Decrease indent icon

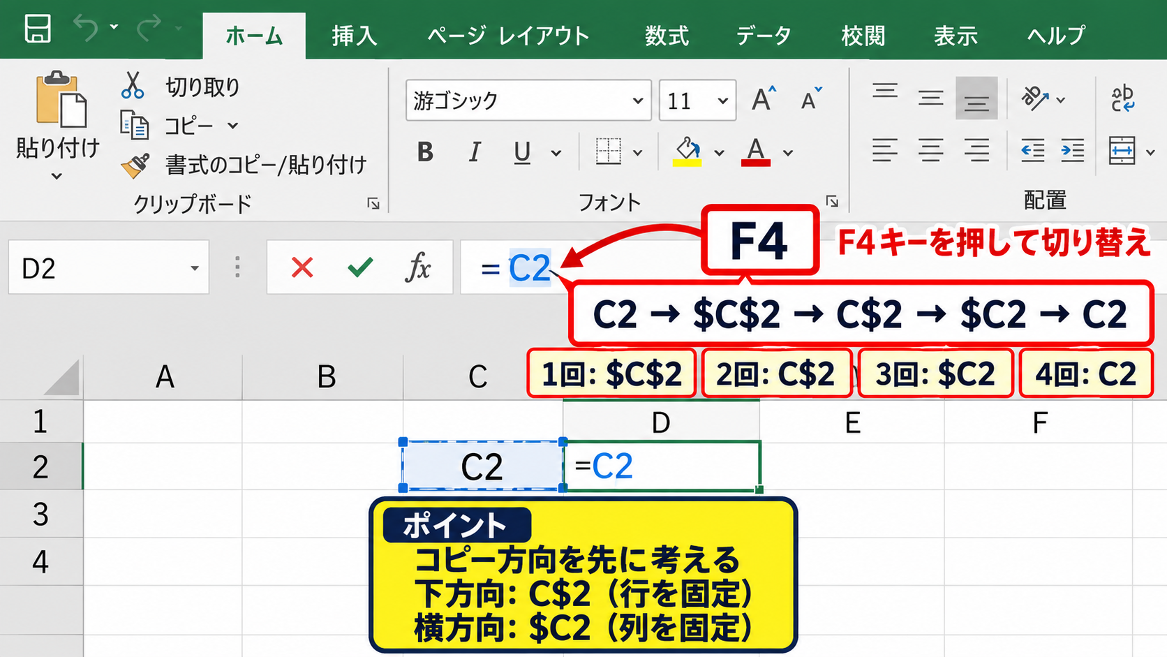[1032, 150]
